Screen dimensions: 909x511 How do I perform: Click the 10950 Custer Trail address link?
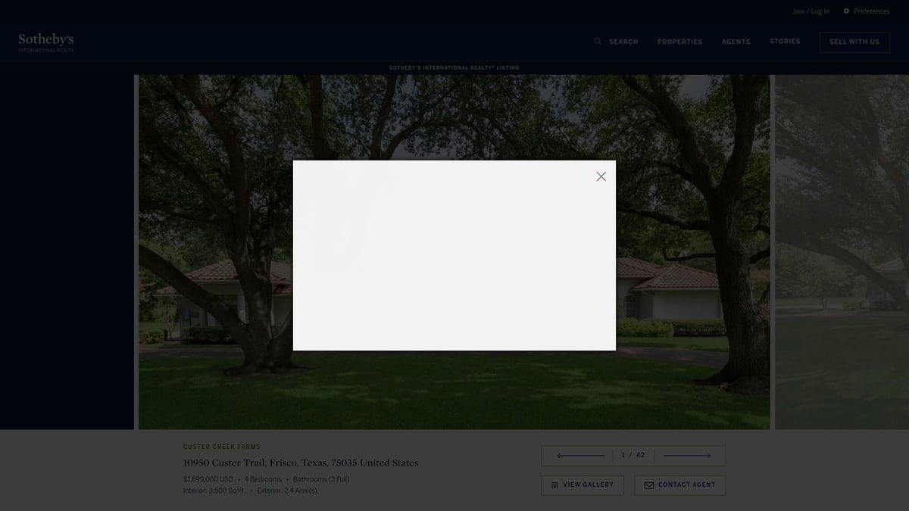coord(300,463)
